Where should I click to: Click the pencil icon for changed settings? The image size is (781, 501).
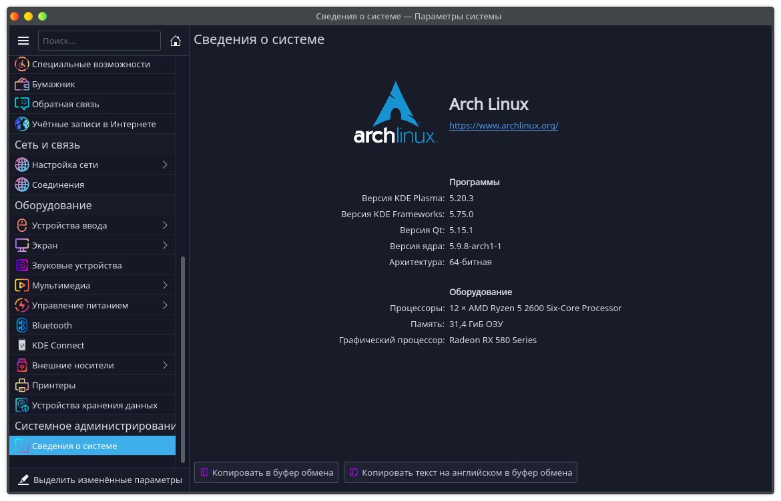[23, 480]
